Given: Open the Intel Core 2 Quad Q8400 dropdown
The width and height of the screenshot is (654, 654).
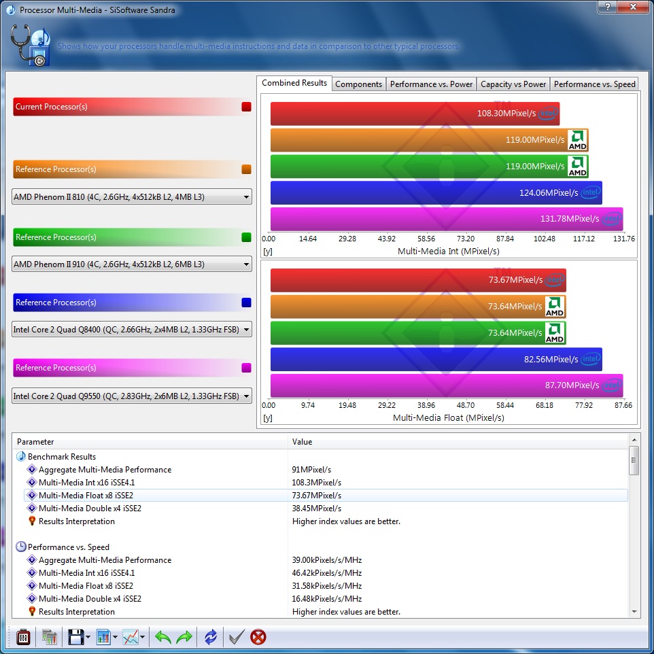Looking at the screenshot, I should (x=132, y=329).
